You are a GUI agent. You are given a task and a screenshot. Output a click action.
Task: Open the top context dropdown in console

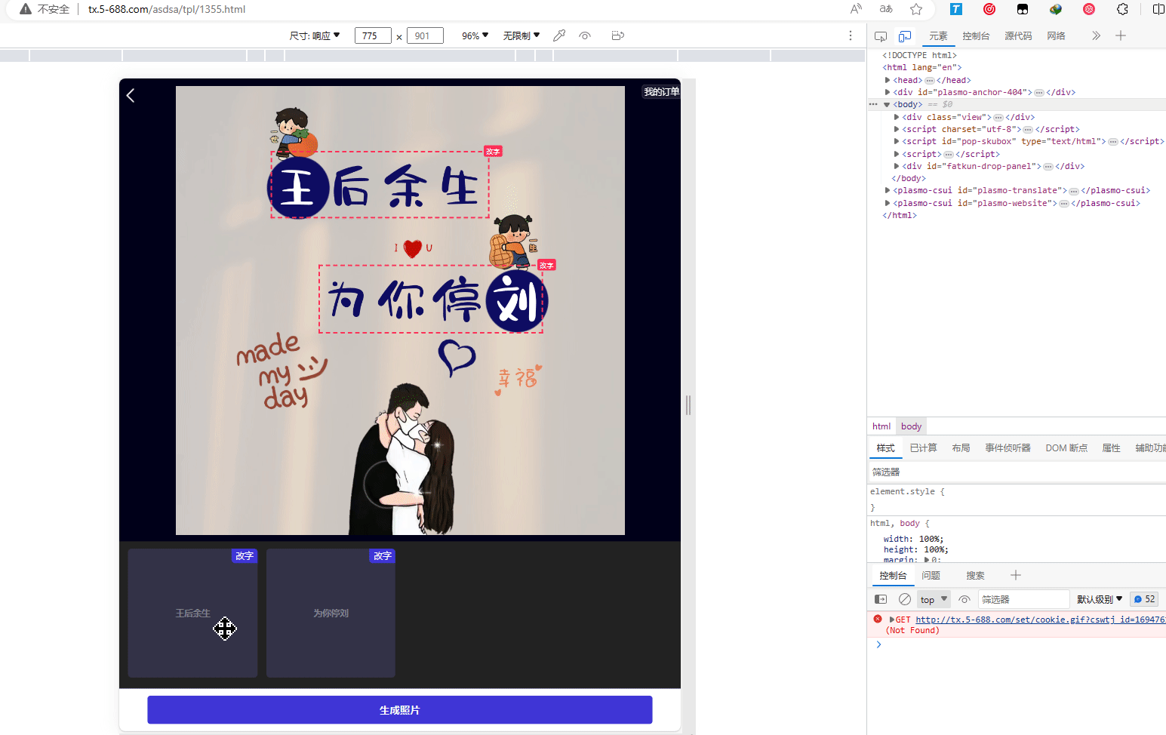point(933,599)
